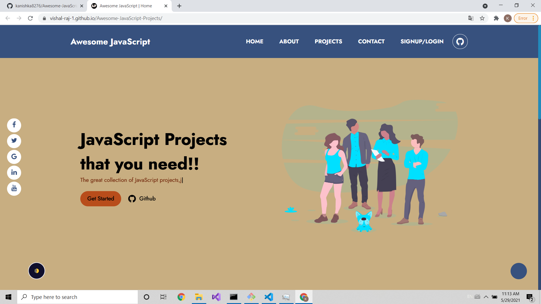The image size is (541, 304).
Task: Open Visual Studio Code from taskbar
Action: (x=269, y=297)
